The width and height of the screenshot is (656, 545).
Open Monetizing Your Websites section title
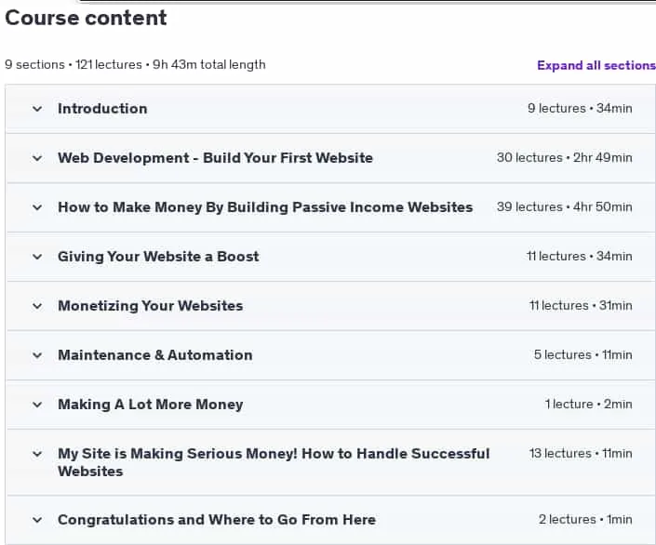[x=151, y=306]
